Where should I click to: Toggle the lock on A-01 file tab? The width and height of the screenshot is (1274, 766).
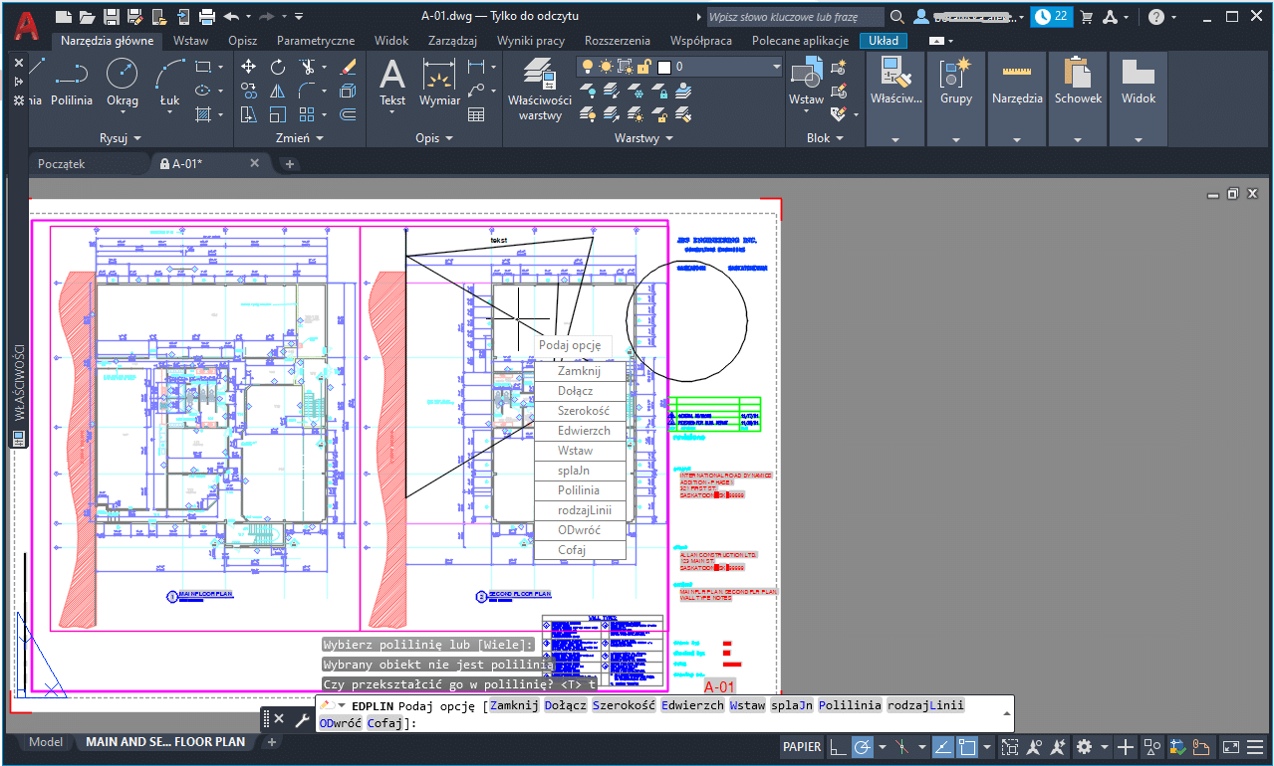(x=165, y=163)
